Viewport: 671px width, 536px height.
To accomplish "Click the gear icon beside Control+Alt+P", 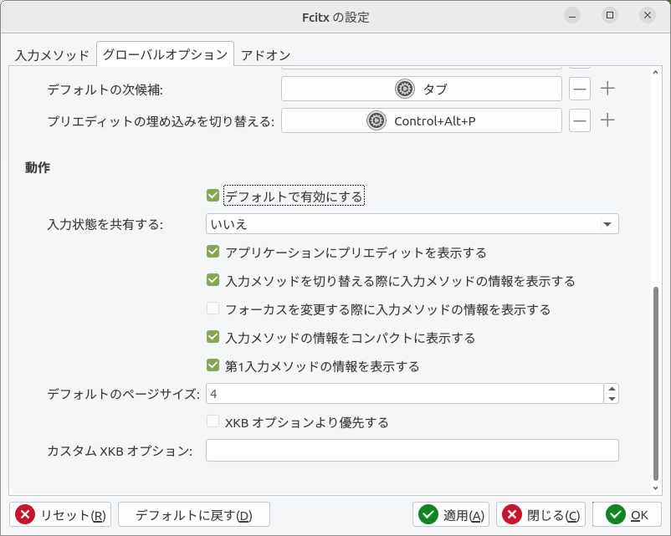I will click(376, 120).
